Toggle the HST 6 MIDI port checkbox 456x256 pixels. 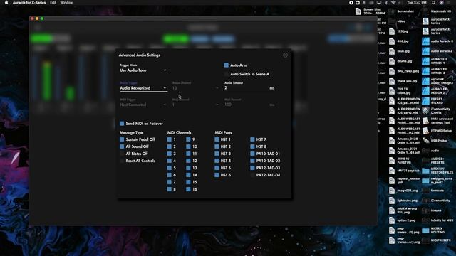[x=217, y=175]
